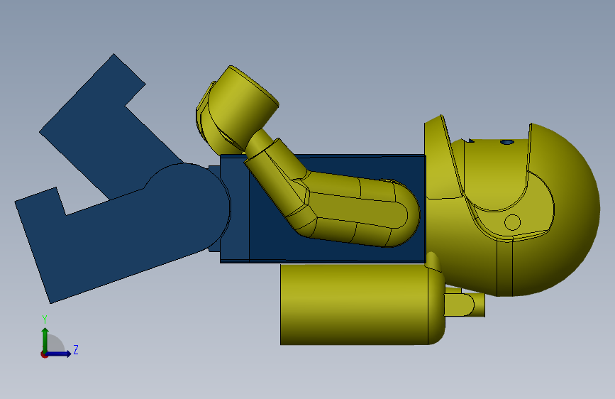The width and height of the screenshot is (615, 399).
Task: Click the green Y axis arrow of triad
Action: pos(45,339)
